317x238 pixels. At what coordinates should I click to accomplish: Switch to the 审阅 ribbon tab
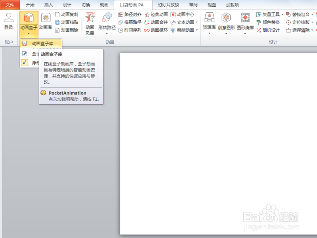(193, 5)
